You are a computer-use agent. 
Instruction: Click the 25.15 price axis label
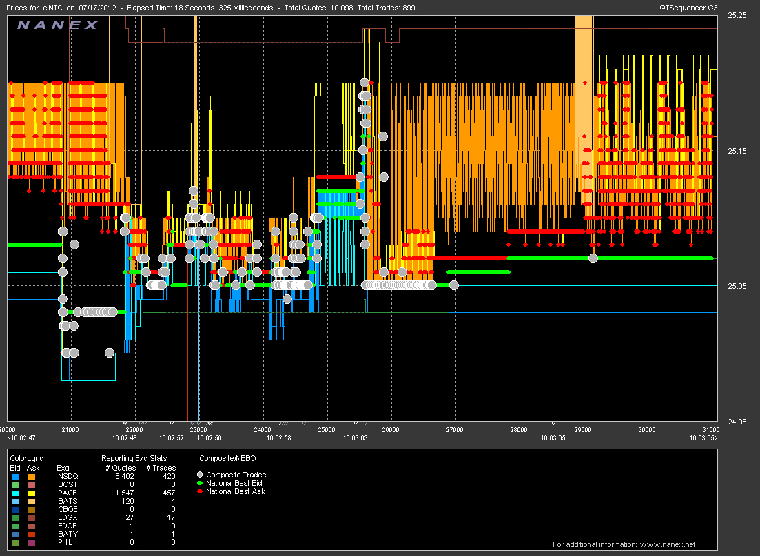coord(737,152)
